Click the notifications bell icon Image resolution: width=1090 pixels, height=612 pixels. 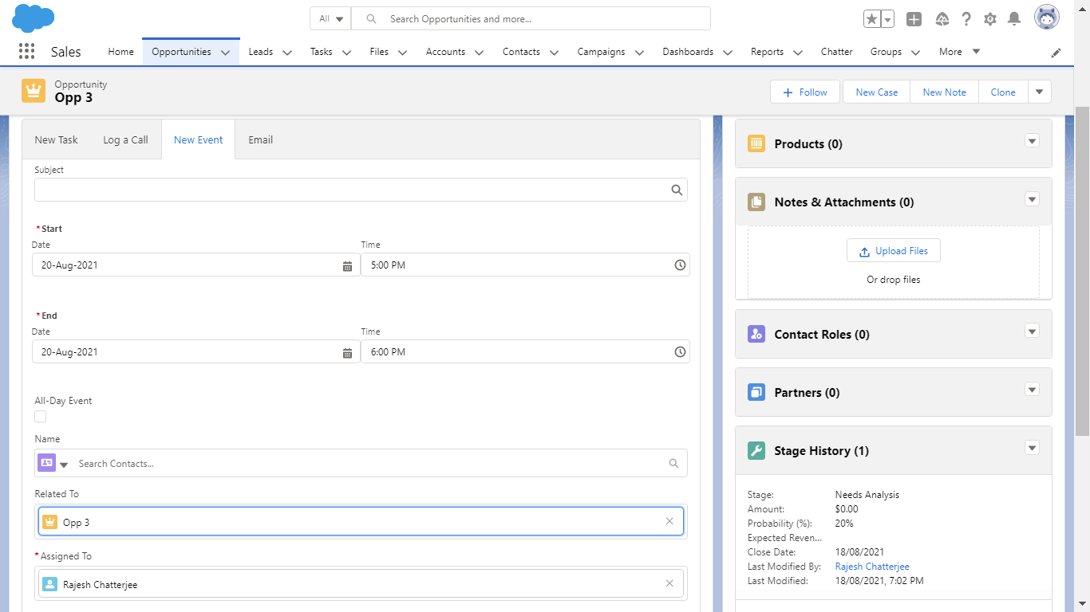pyautogui.click(x=1014, y=19)
